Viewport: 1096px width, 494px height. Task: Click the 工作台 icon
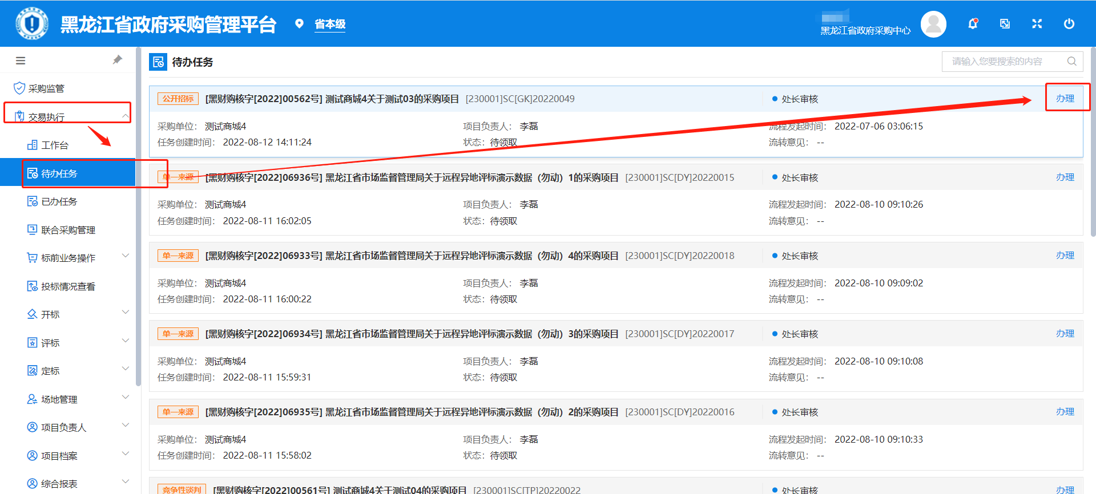tap(33, 145)
